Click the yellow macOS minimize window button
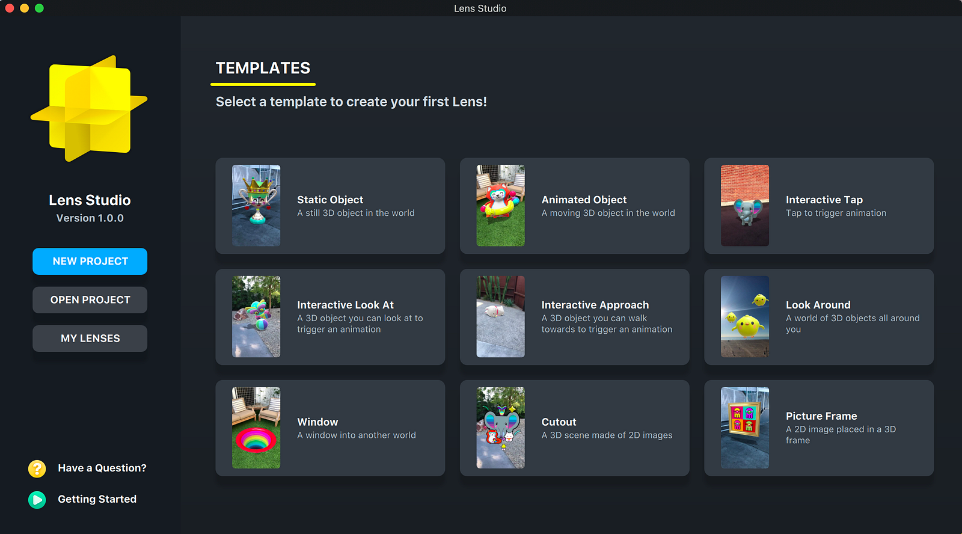Image resolution: width=962 pixels, height=534 pixels. [x=25, y=8]
